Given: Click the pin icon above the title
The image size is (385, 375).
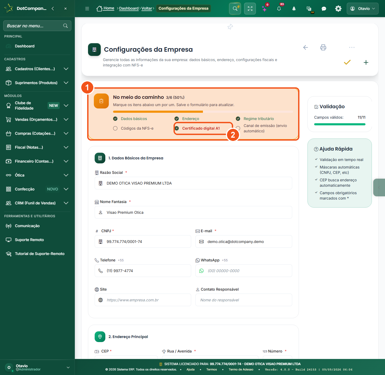Looking at the screenshot, I should [x=230, y=27].
